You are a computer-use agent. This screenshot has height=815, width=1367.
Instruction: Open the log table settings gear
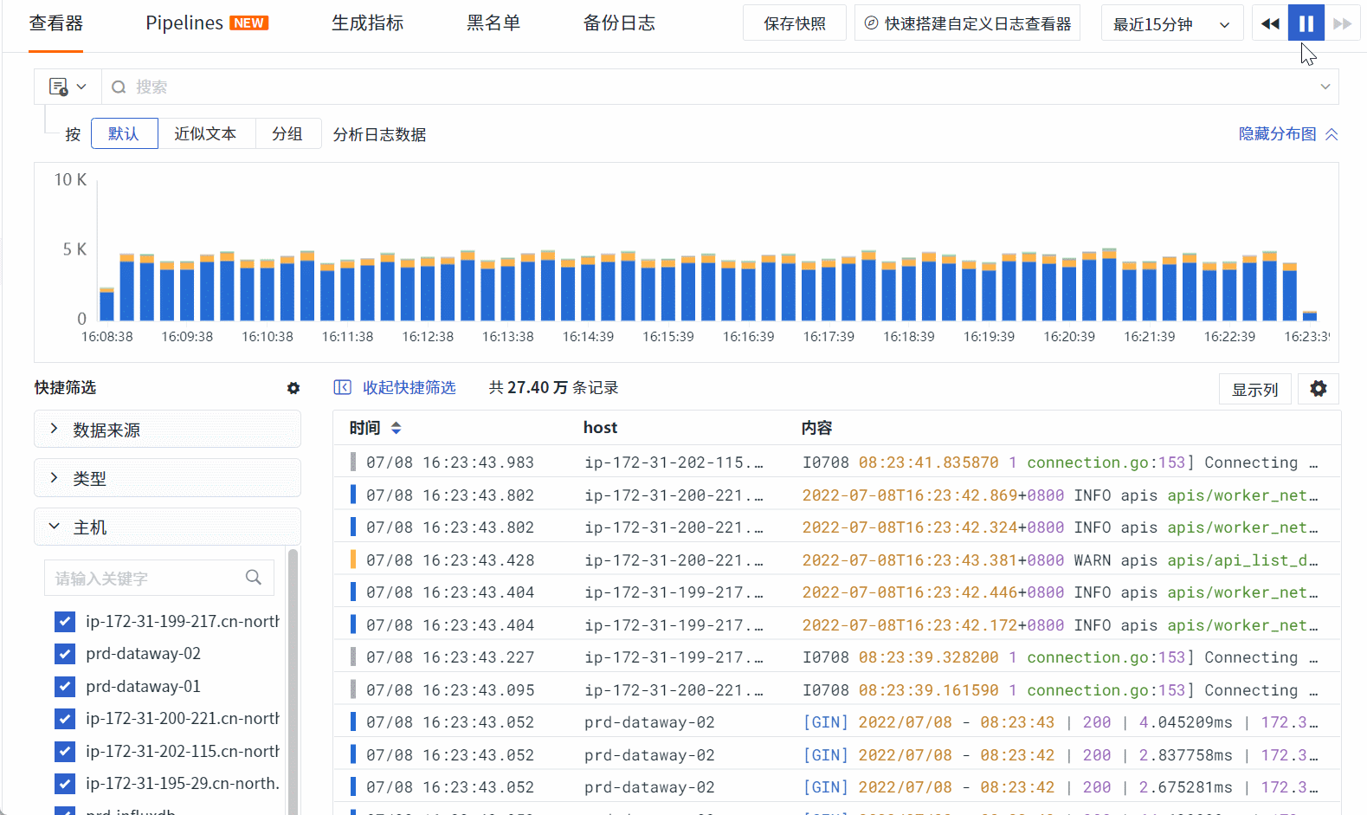(1318, 389)
